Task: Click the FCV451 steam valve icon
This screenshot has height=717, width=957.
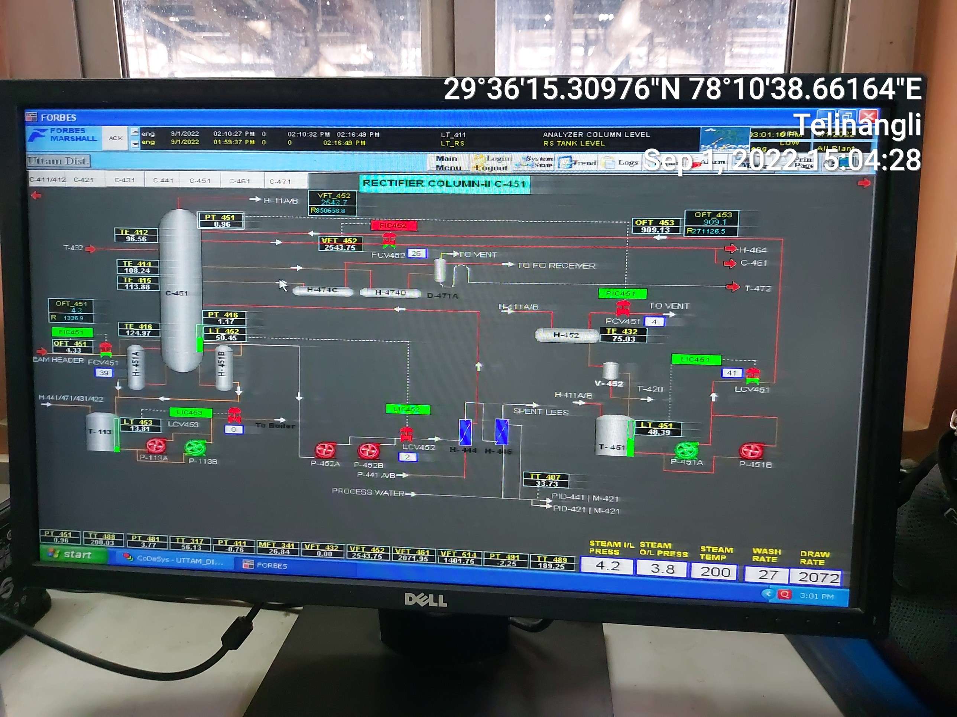Action: click(x=106, y=349)
